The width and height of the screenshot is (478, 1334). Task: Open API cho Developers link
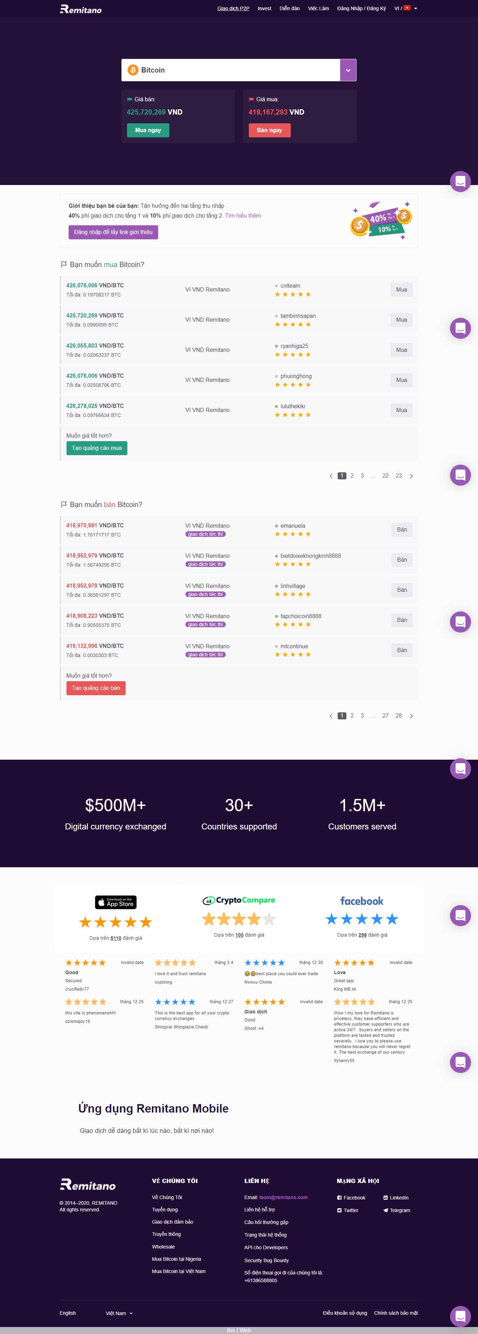pyautogui.click(x=266, y=1247)
